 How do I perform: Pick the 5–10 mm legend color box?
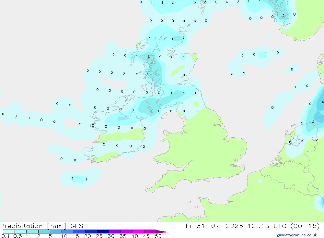click(56, 232)
